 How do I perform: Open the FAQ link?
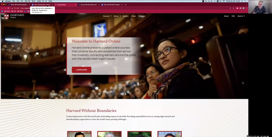tap(233, 16)
